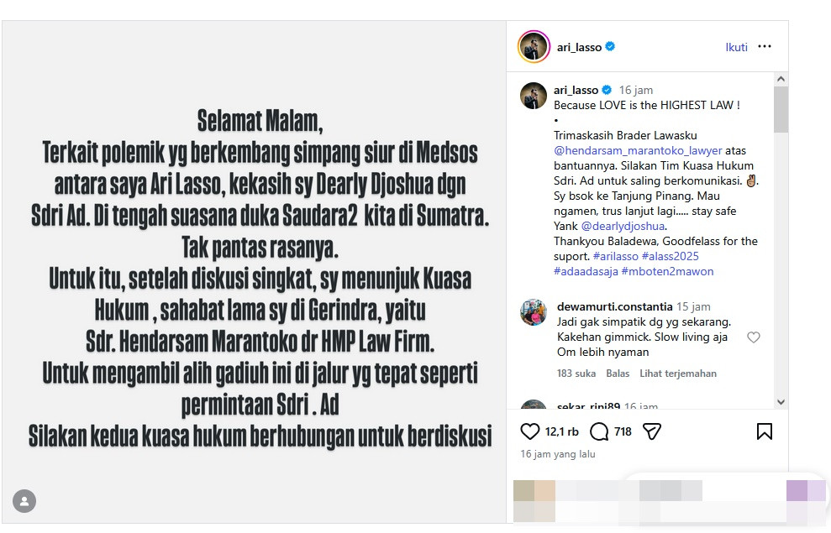Click the verified badge next to ari_lasso
Viewport: 831px width, 533px height.
[610, 46]
